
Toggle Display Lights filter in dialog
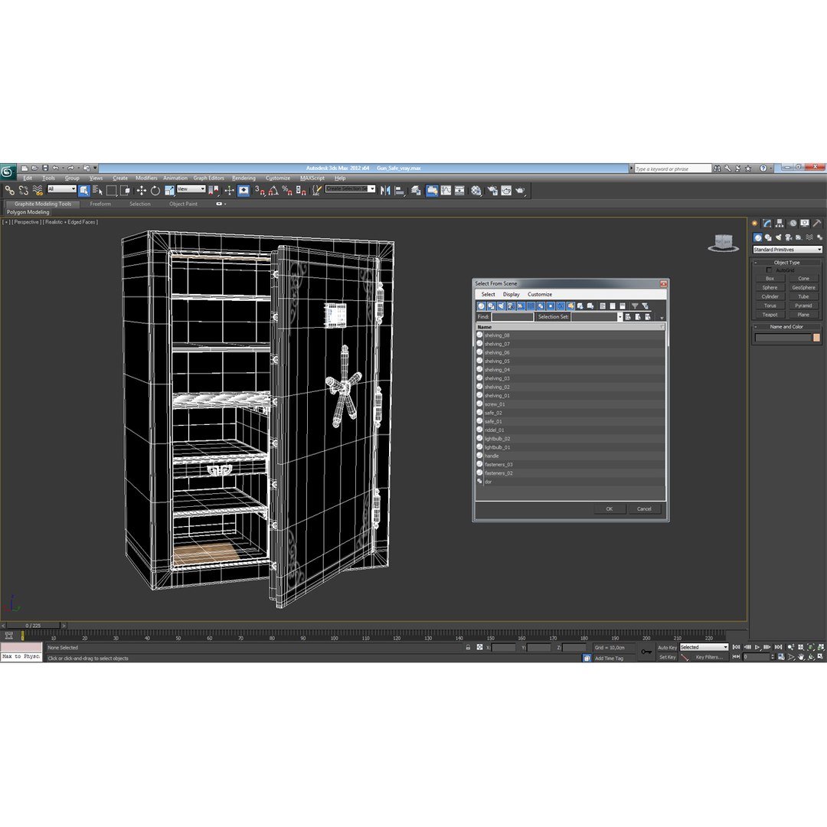(501, 306)
